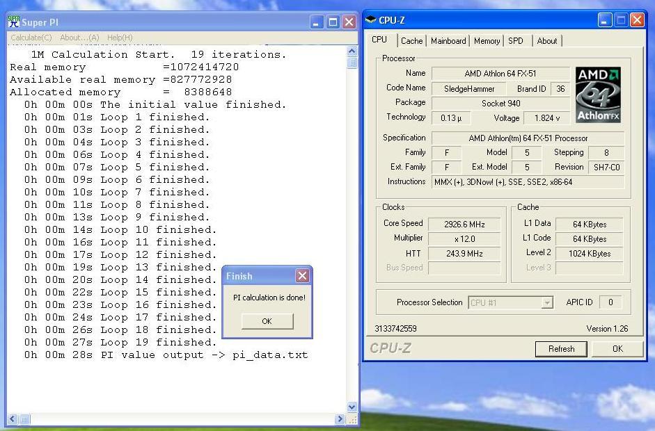Open the Calculate(C) menu in Super PI
The image size is (655, 431).
pos(31,38)
